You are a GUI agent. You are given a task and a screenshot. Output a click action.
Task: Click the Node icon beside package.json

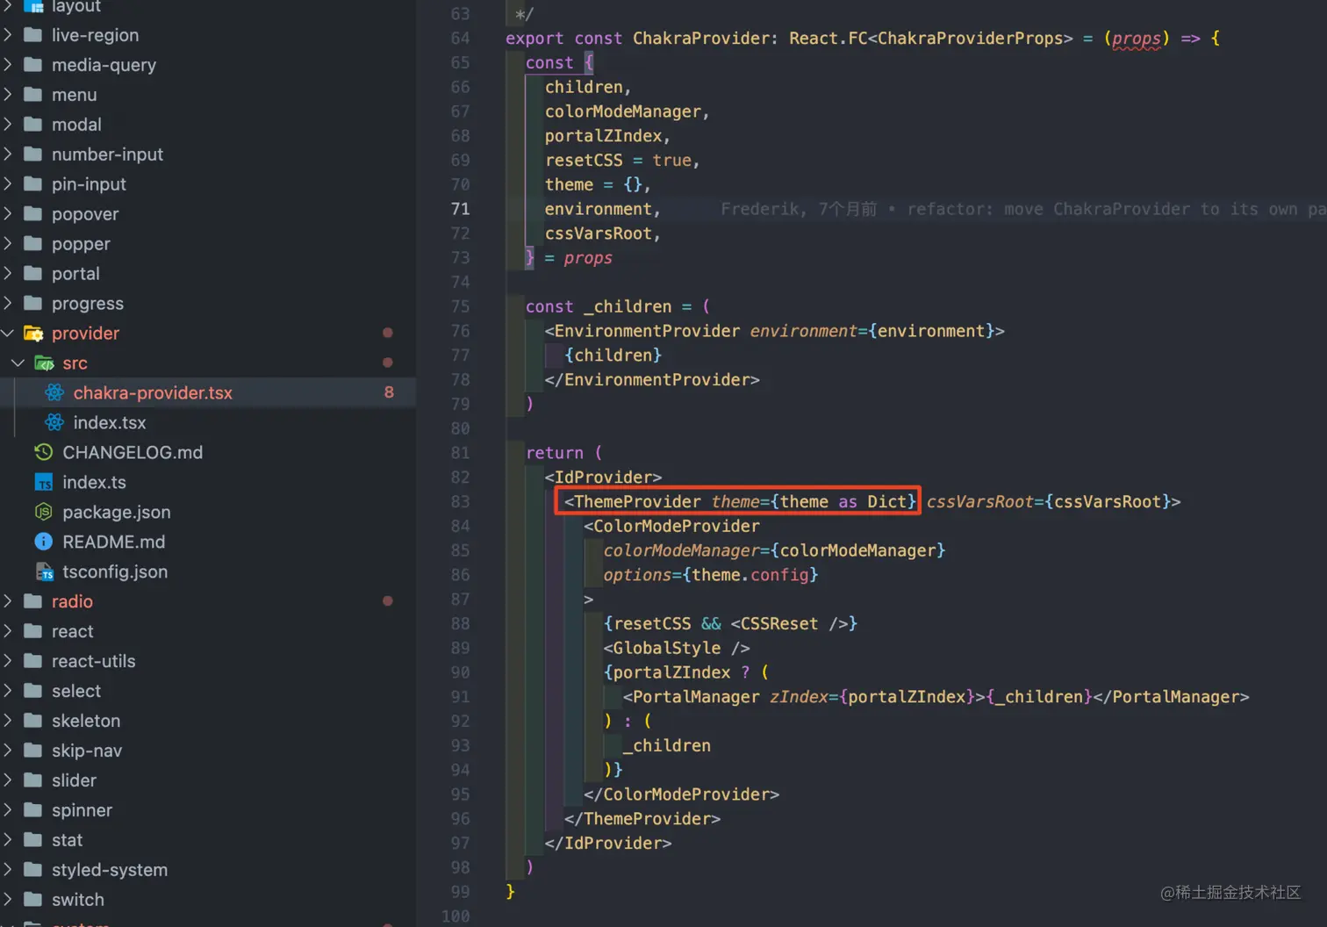[44, 512]
